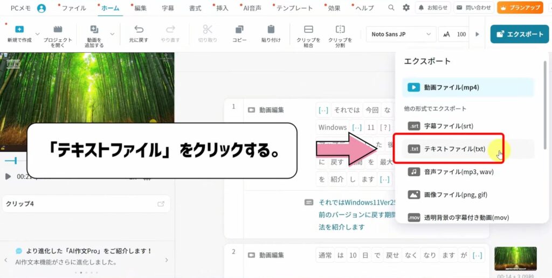
Task: Open the Noto Sans JP font dropdown
Action: pyautogui.click(x=401, y=34)
